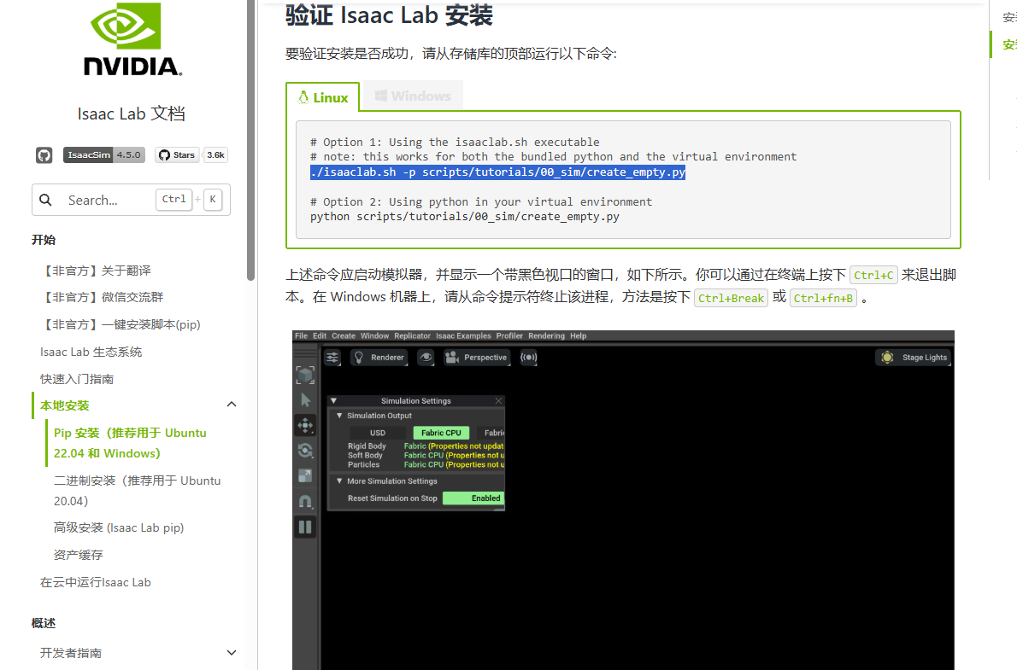The image size is (1017, 670).
Task: Click Renderer lightbulb button
Action: pyautogui.click(x=379, y=357)
